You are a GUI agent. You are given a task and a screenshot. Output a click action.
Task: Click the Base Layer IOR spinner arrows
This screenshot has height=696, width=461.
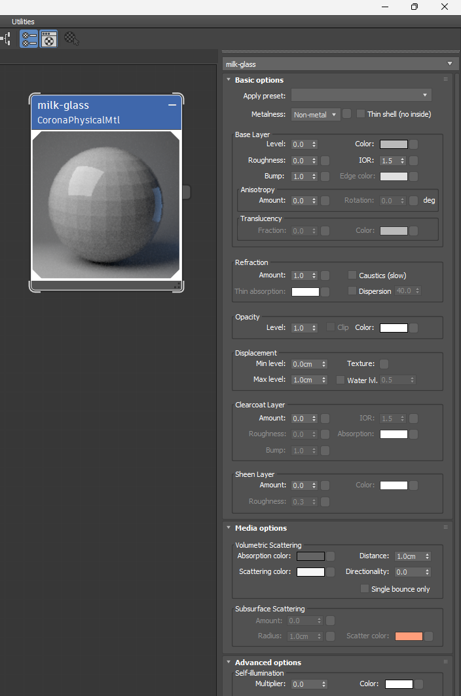click(403, 161)
